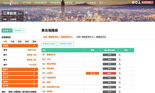Screen dimensions: 155x93
Task: Expand the 基隆市 route section
Action: pyautogui.click(x=20, y=69)
